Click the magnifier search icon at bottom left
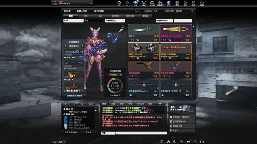257x144 pixels. pyautogui.click(x=64, y=142)
